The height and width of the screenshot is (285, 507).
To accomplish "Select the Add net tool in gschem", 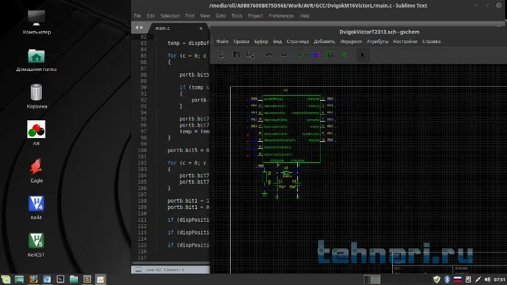I will click(316, 55).
